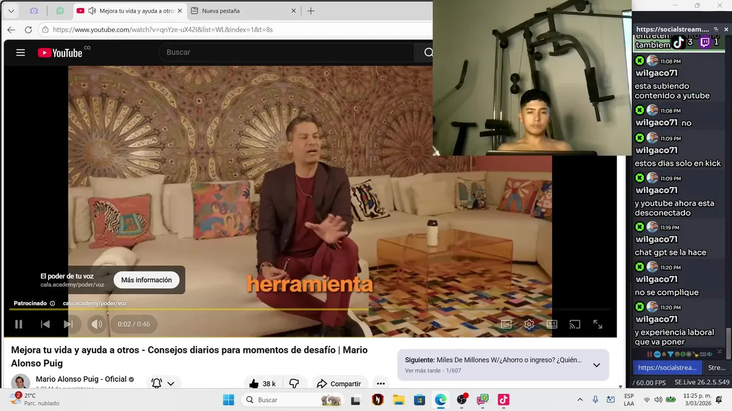Open the cala.academy/poder/voz sponsor link

(94, 303)
